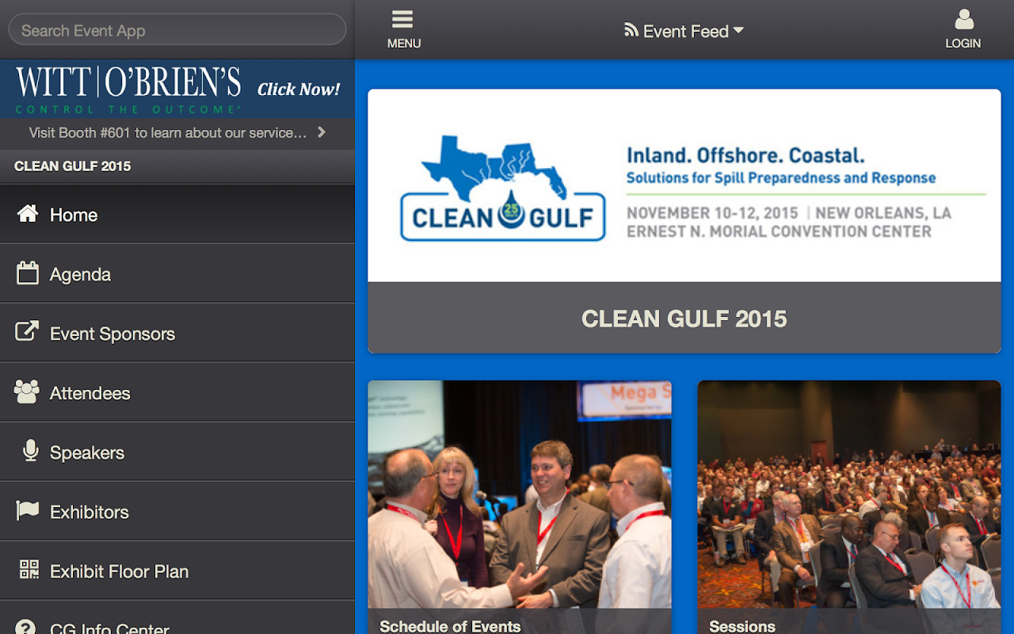
Task: Open Exhibit Floor Plan entry
Action: (x=177, y=571)
